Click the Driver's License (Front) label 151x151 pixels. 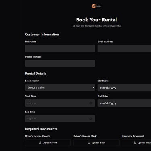[37, 136]
